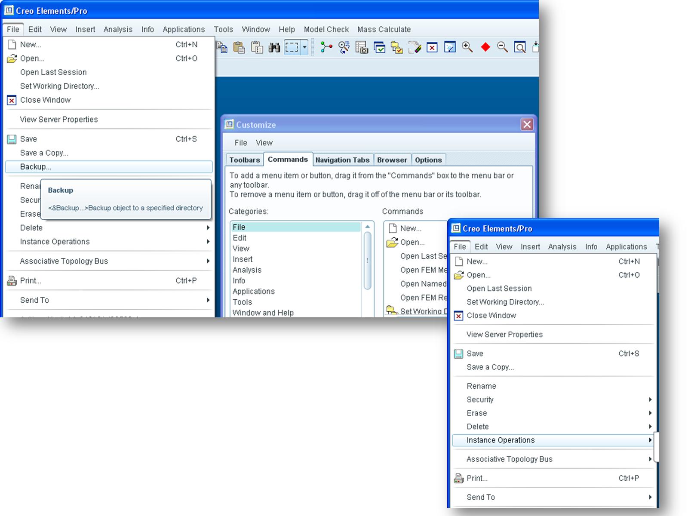Click the repaint window toolbar icon

(450, 47)
